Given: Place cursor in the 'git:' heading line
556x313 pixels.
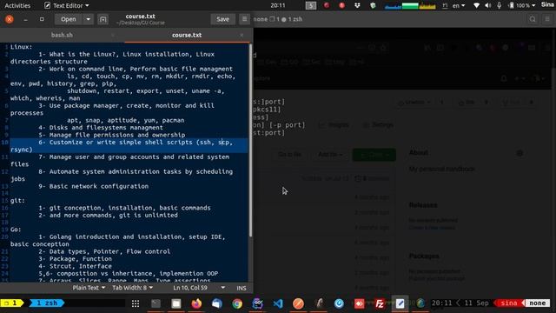Looking at the screenshot, I should [x=17, y=201].
